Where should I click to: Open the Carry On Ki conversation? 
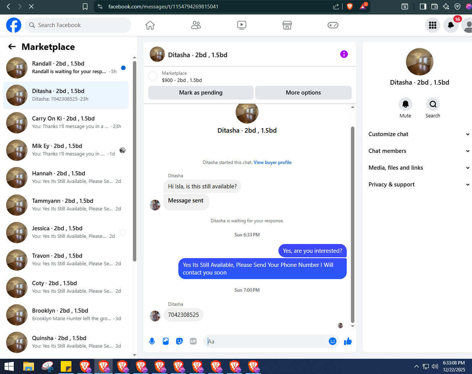(66, 123)
